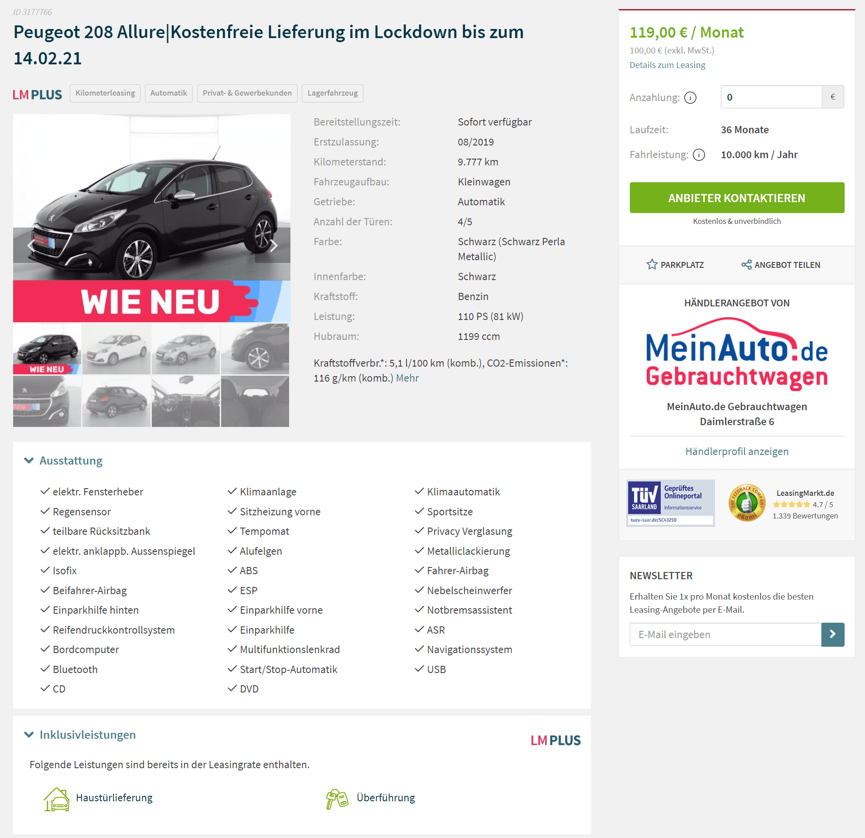The height and width of the screenshot is (838, 865).
Task: Show previous car photo with left arrow
Action: 31,246
